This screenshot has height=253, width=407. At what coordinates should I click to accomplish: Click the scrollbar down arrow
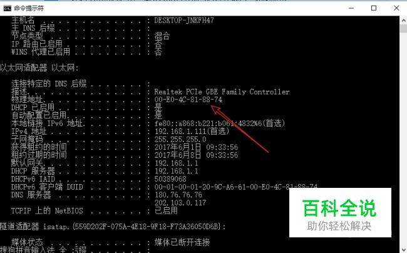[x=403, y=249]
